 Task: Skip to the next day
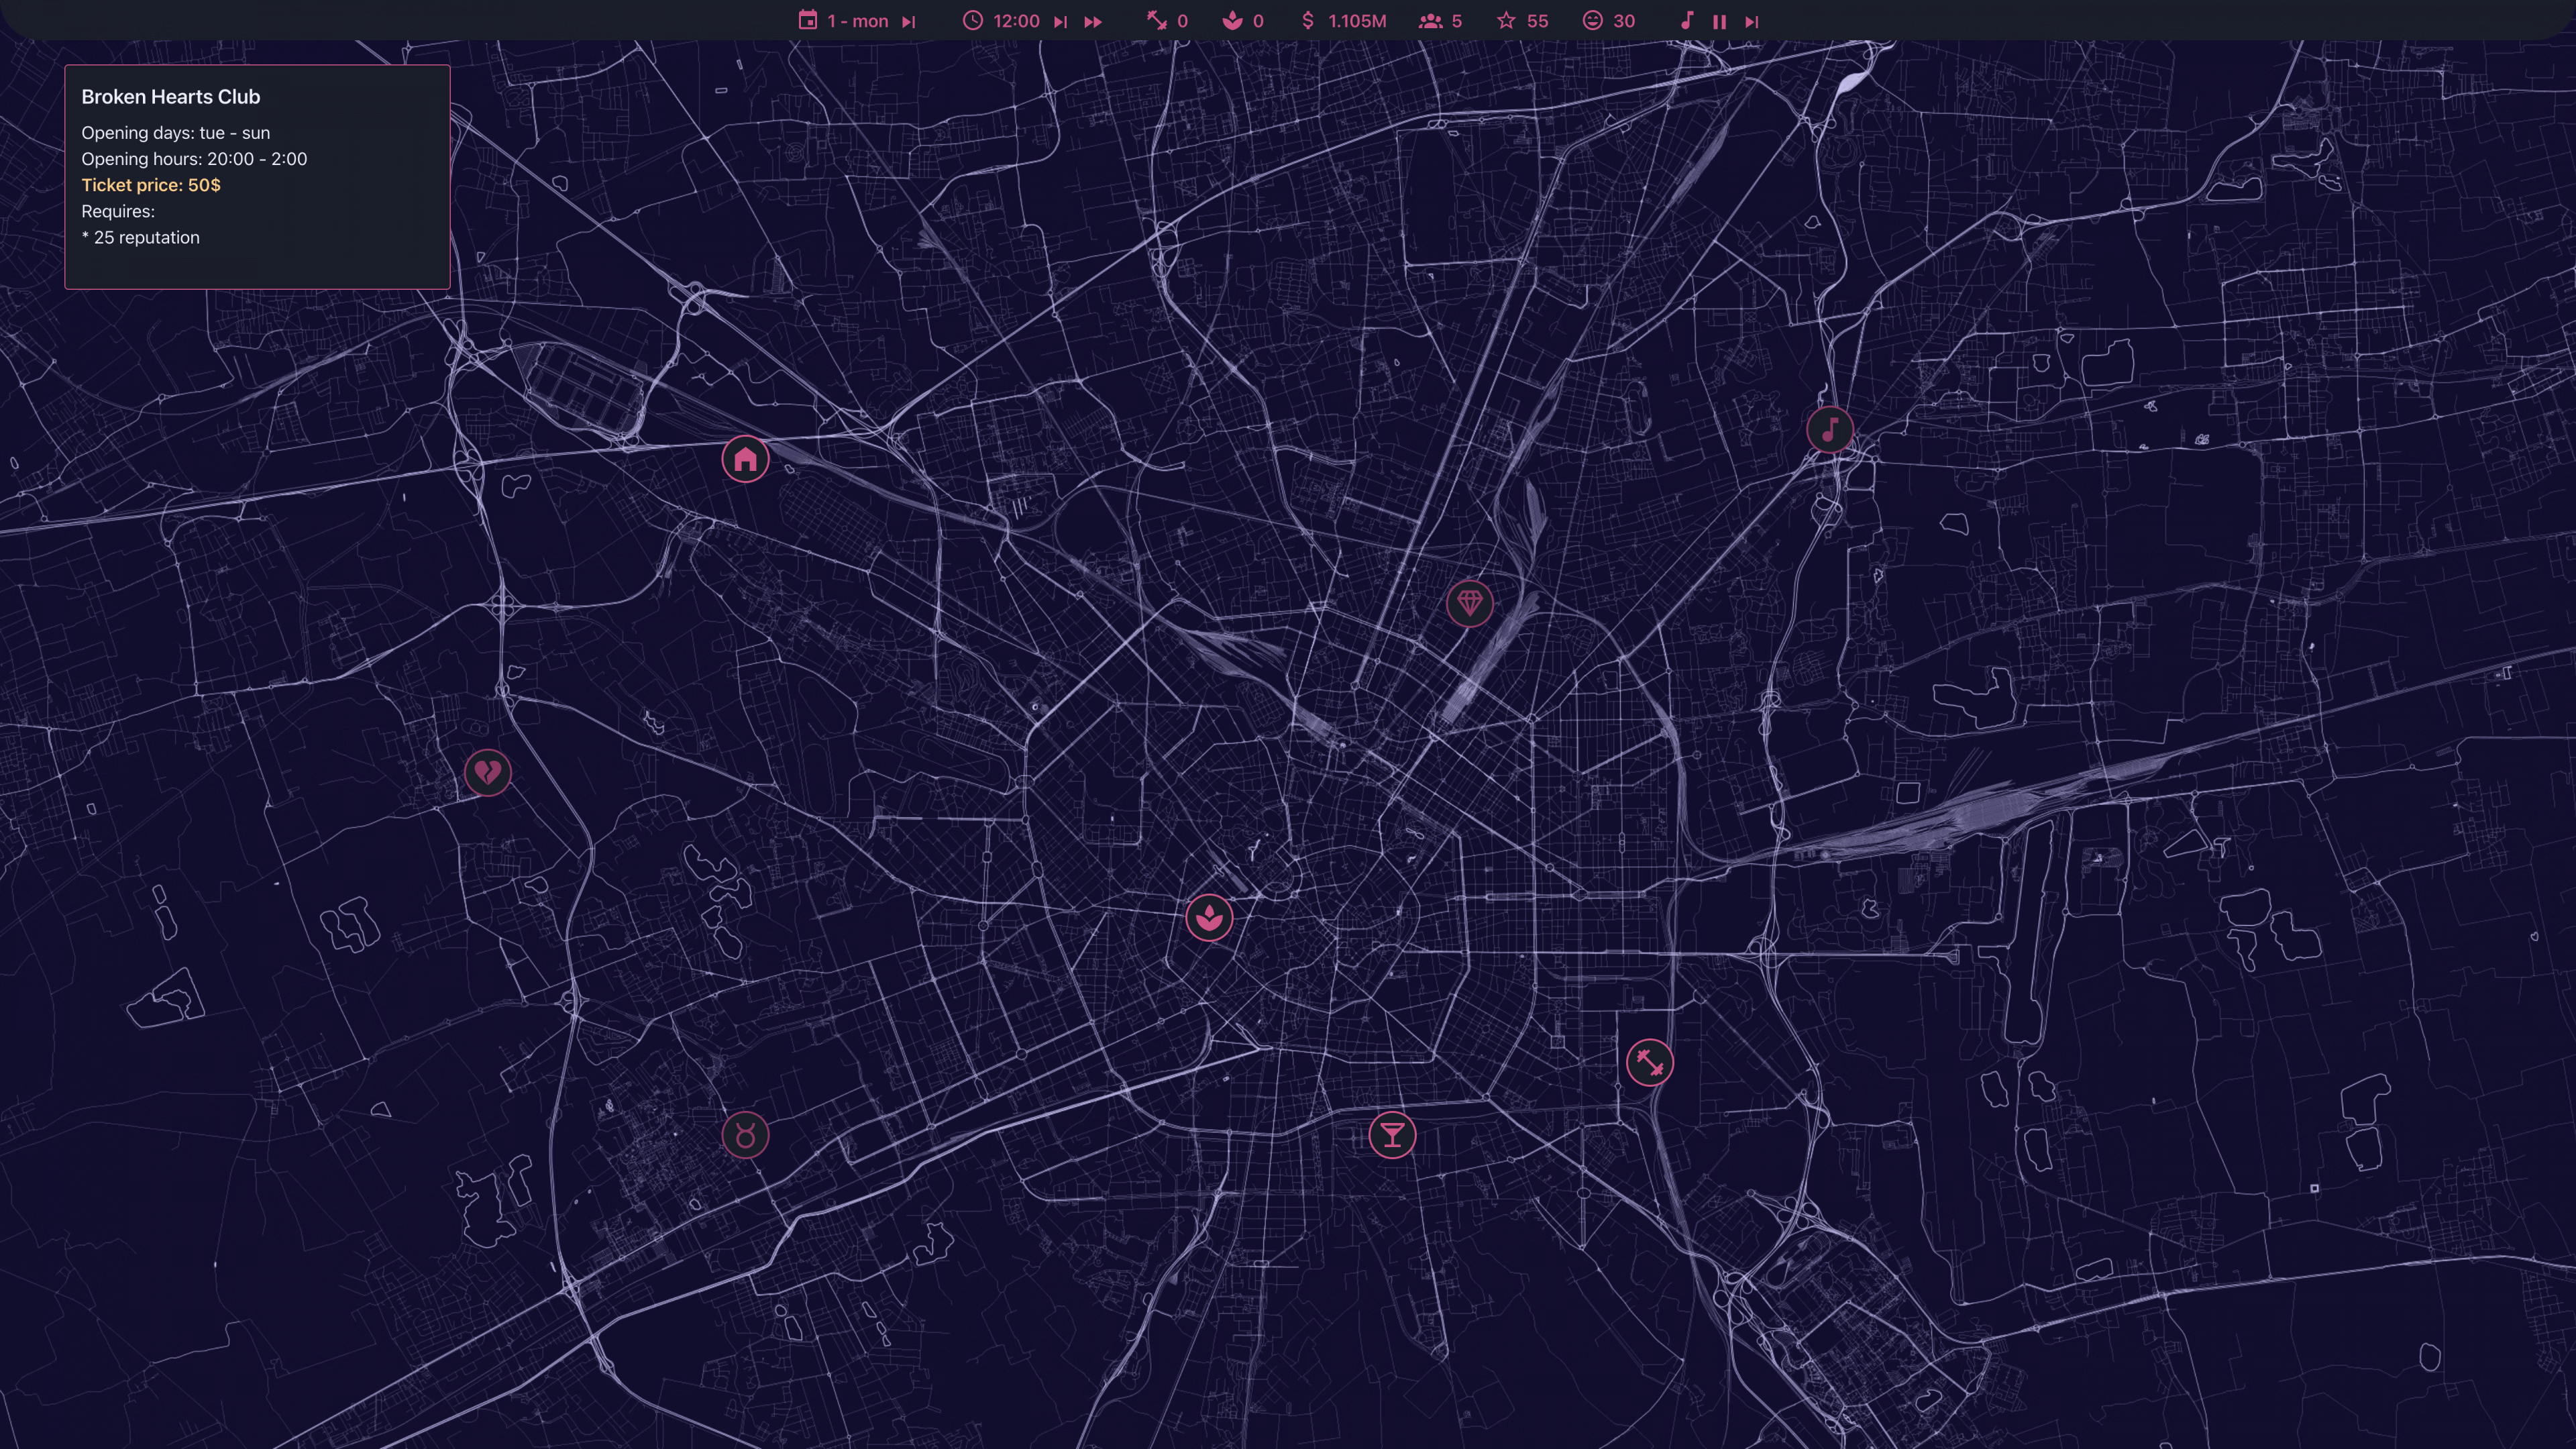pos(908,21)
